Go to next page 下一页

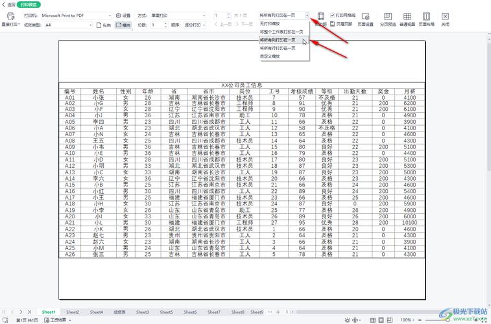click(245, 24)
